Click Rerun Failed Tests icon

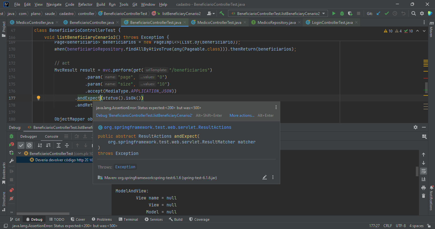pos(11,144)
